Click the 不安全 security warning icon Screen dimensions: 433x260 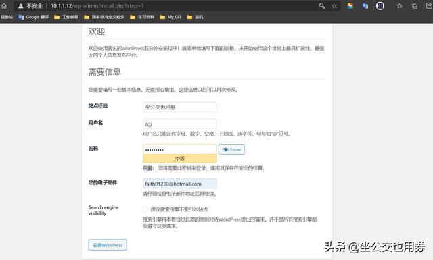pos(21,6)
